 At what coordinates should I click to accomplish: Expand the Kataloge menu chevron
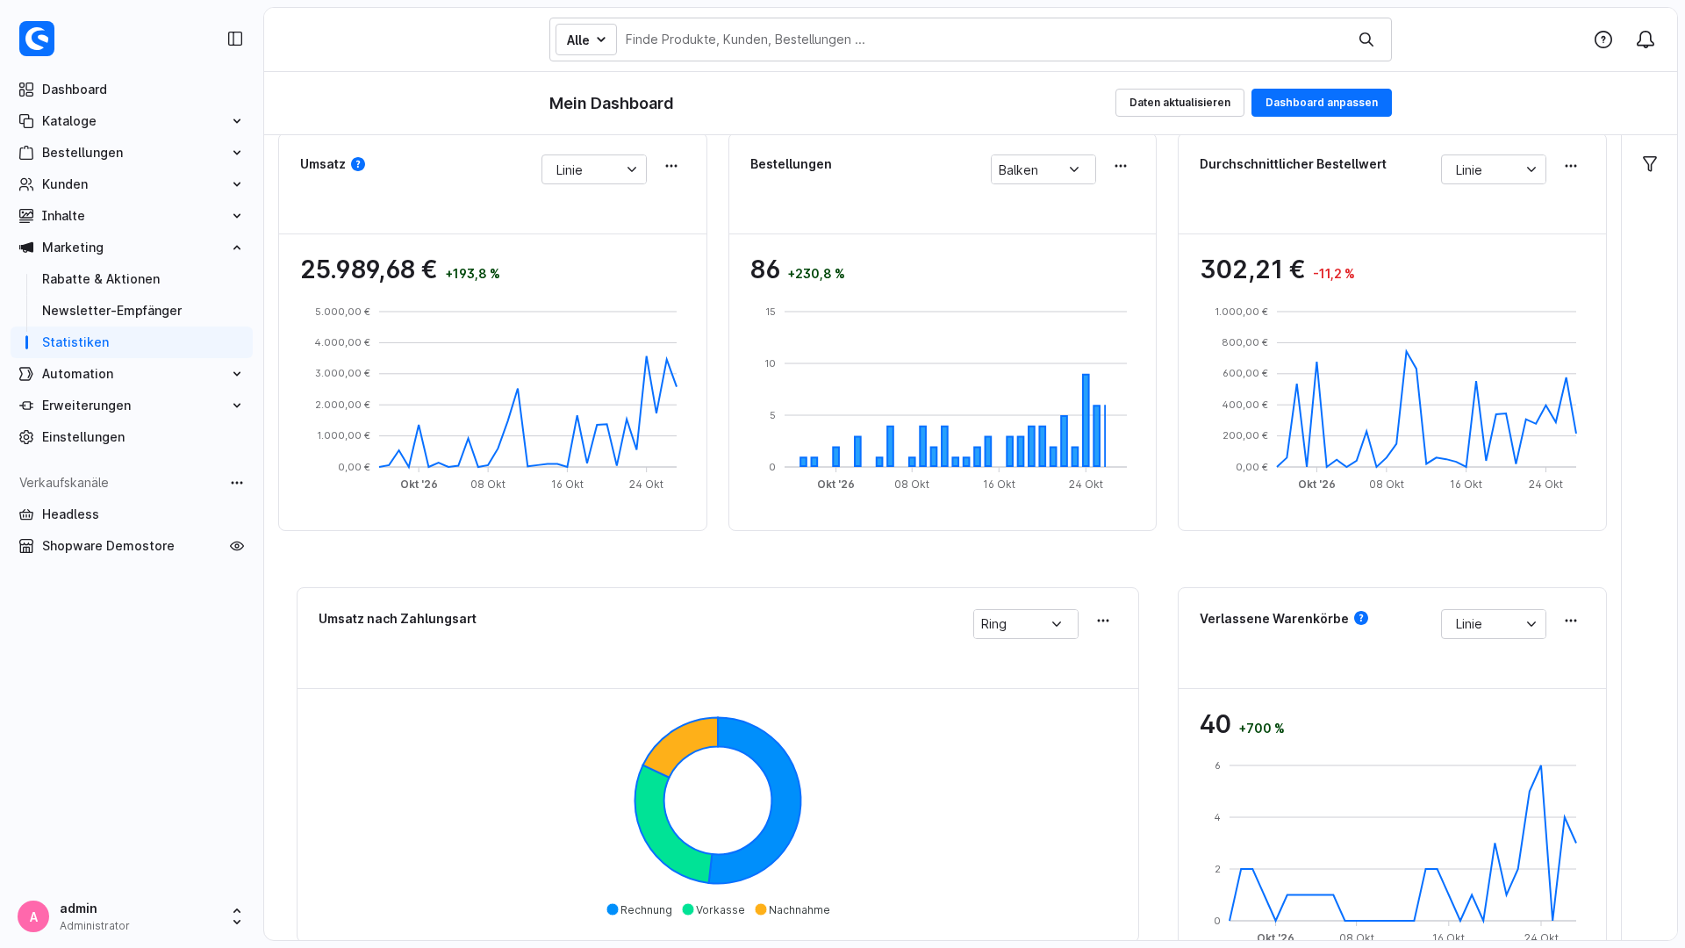(x=237, y=121)
